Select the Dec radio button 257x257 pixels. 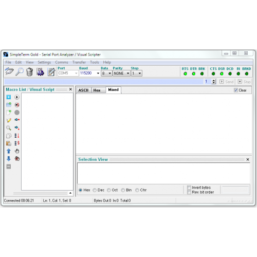point(95,190)
